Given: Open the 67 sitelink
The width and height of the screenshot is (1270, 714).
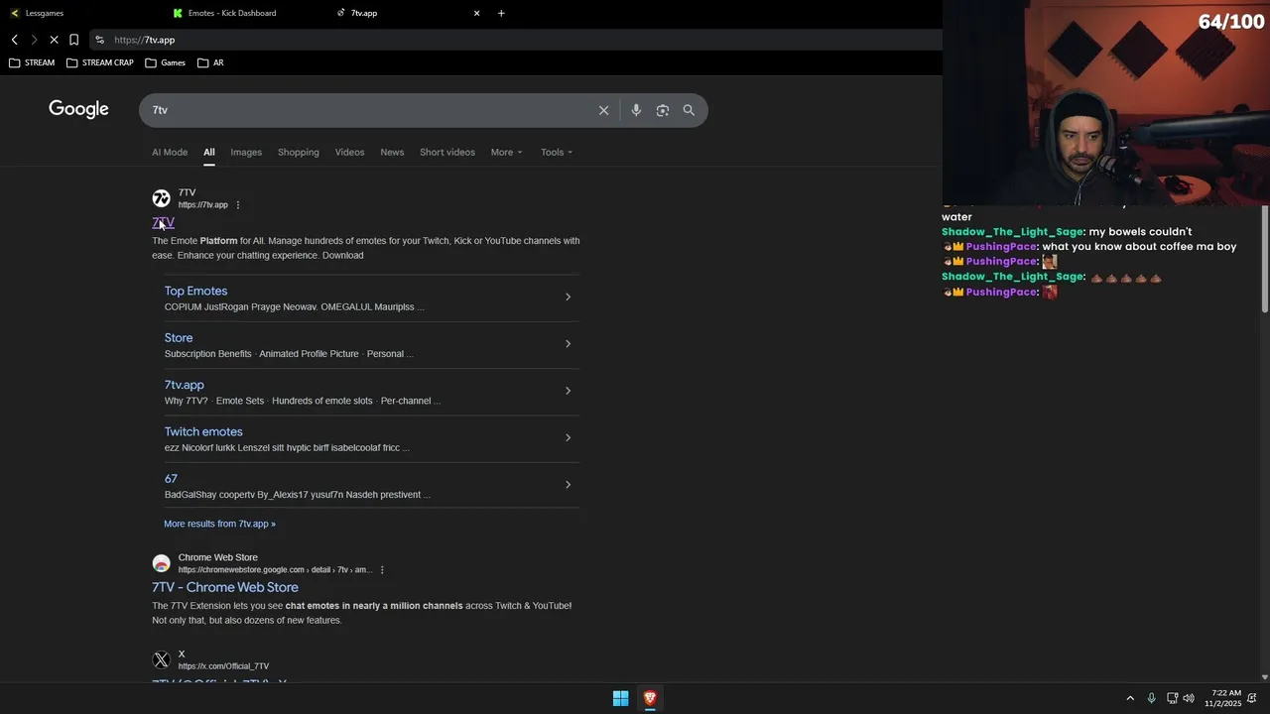Looking at the screenshot, I should 171,479.
